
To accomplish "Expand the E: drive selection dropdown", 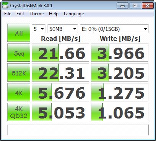I will 114,29.
